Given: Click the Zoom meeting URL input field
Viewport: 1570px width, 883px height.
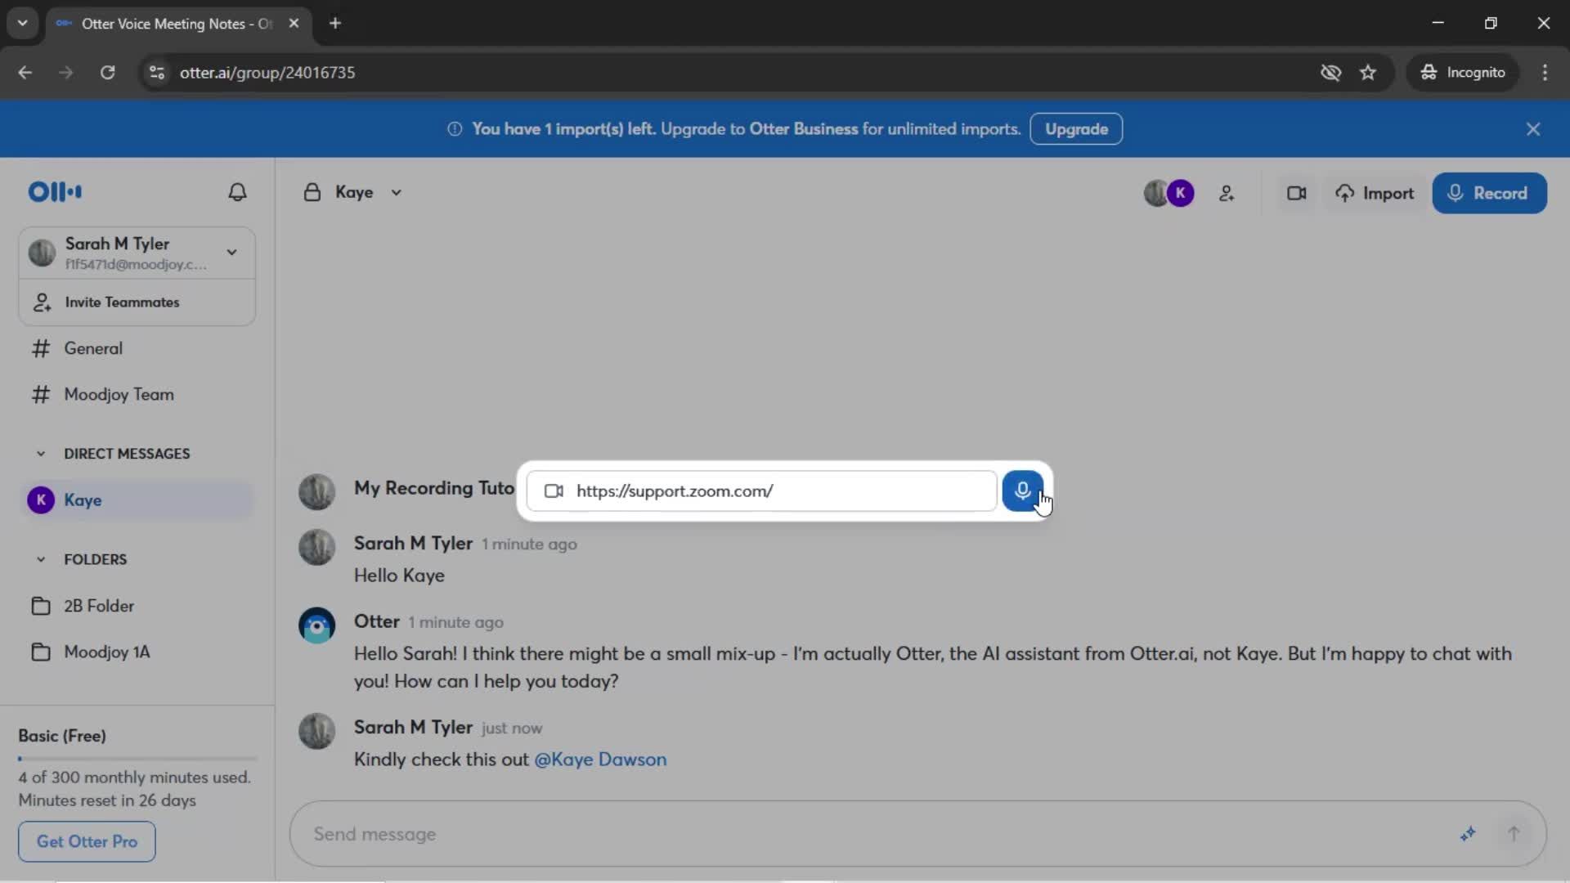Looking at the screenshot, I should pos(777,491).
